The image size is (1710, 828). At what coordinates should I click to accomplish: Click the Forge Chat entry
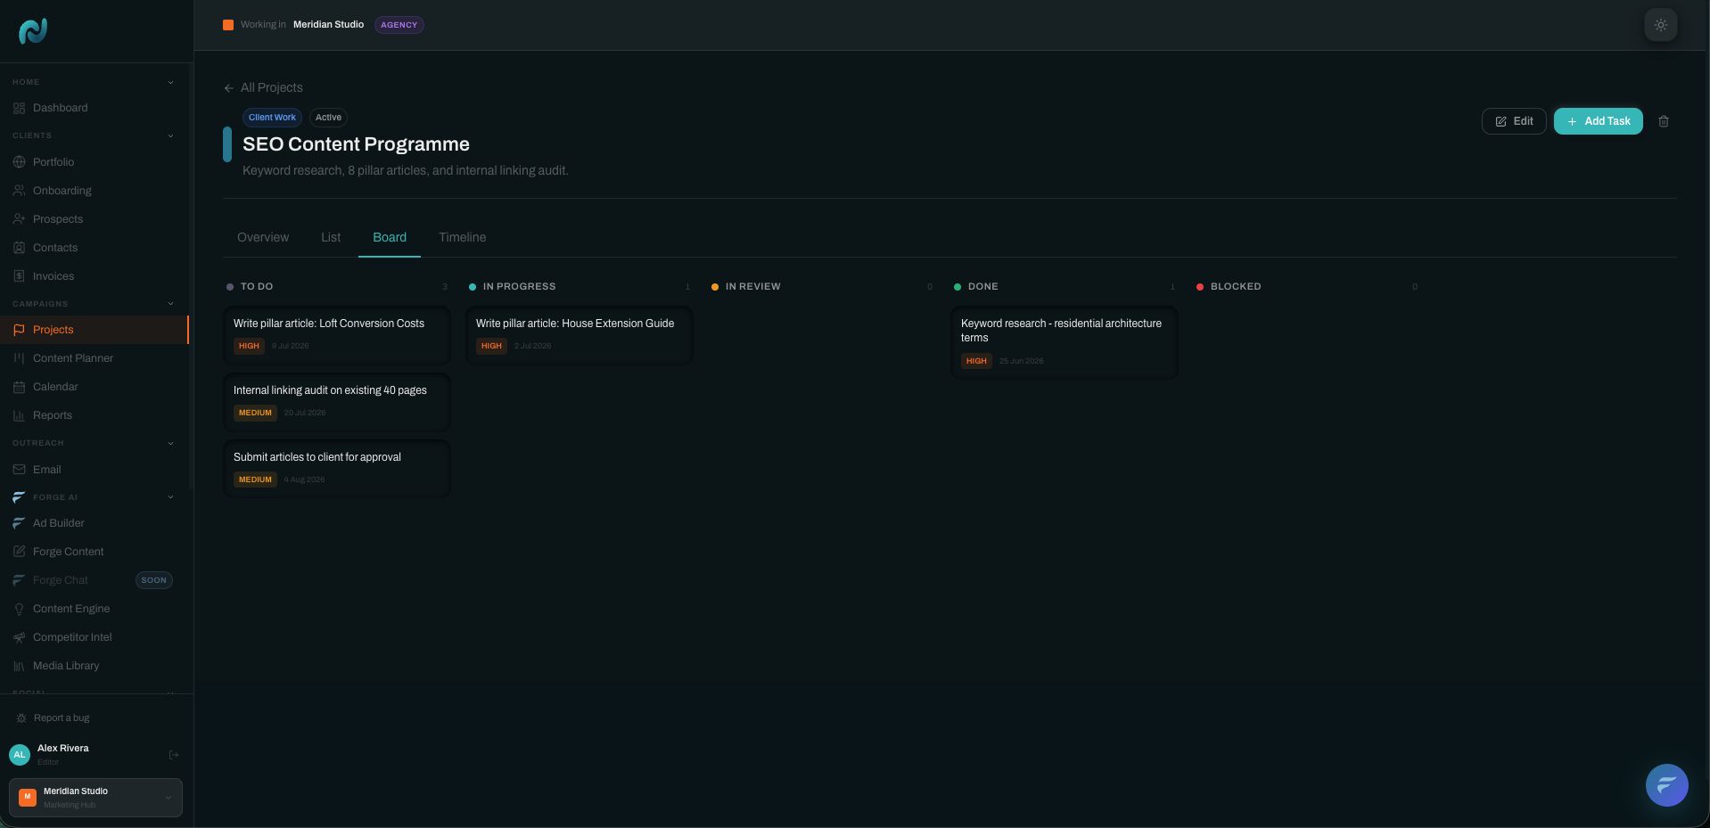60,580
